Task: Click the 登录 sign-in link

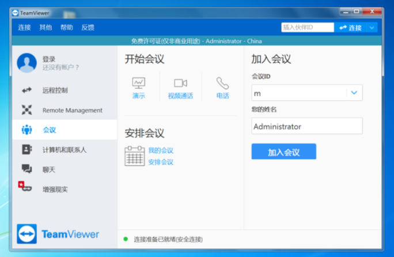Action: [x=49, y=59]
